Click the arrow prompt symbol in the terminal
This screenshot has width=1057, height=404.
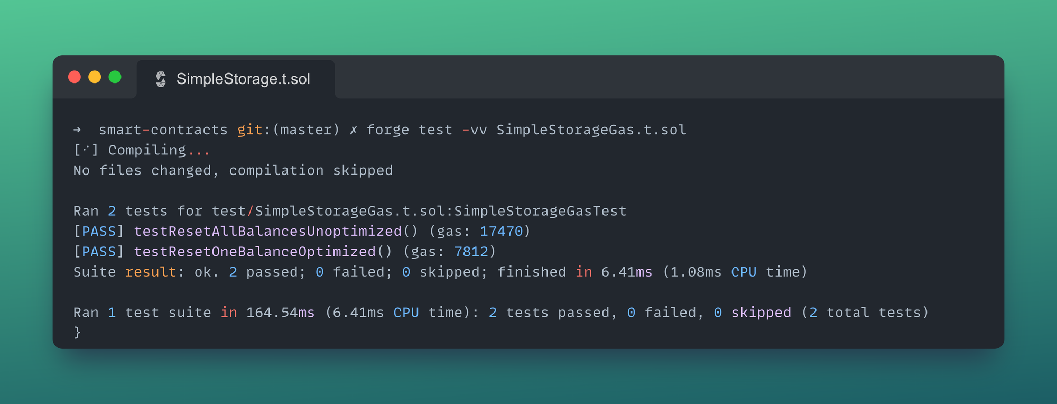[x=78, y=129]
